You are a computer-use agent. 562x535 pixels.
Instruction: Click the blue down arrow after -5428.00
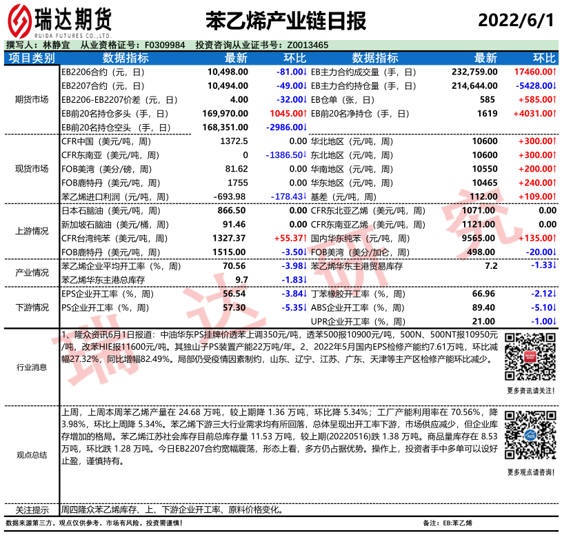(555, 85)
